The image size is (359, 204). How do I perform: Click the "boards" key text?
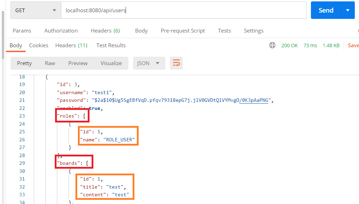[68, 163]
